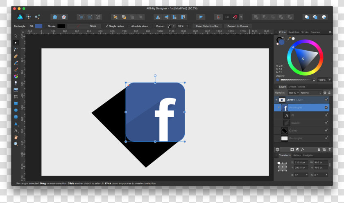Toggle the snapping magnet icon
Image resolution: width=344 pixels, height=203 pixels.
(235, 17)
